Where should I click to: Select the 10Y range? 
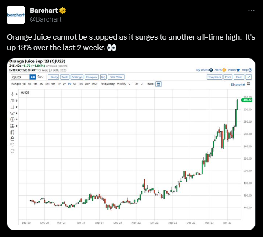coord(81,84)
